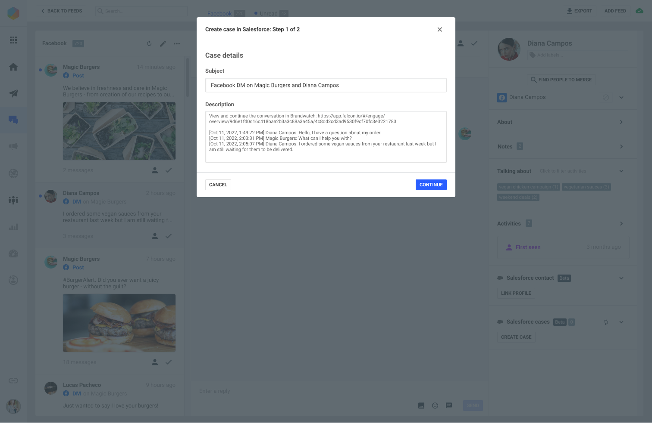Open the circular profile icon in sidebar
This screenshot has width=652, height=423.
click(x=13, y=280)
